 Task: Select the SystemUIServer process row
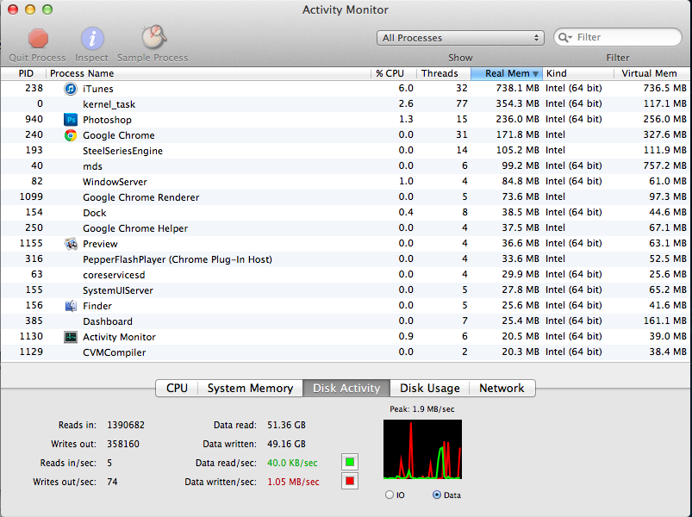[346, 290]
